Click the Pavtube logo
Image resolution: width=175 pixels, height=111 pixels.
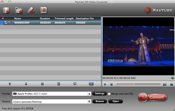click(x=158, y=10)
